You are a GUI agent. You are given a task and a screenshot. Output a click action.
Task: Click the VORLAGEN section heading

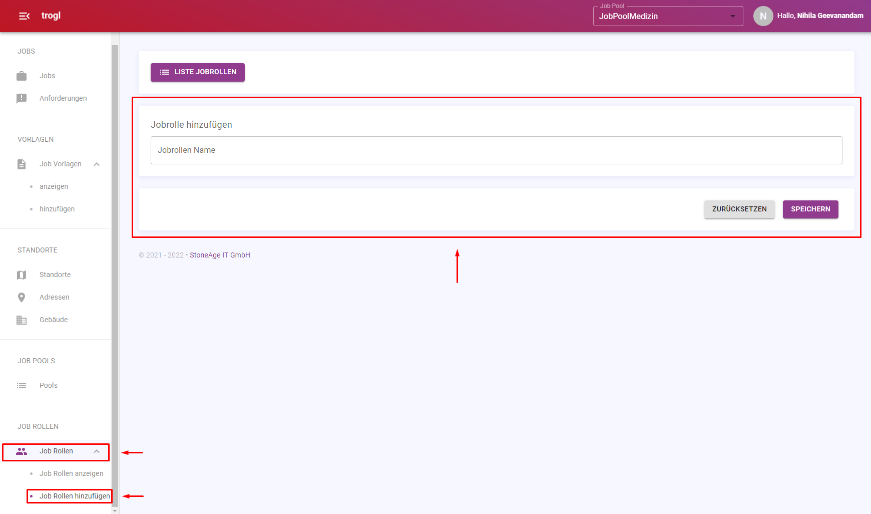(36, 139)
